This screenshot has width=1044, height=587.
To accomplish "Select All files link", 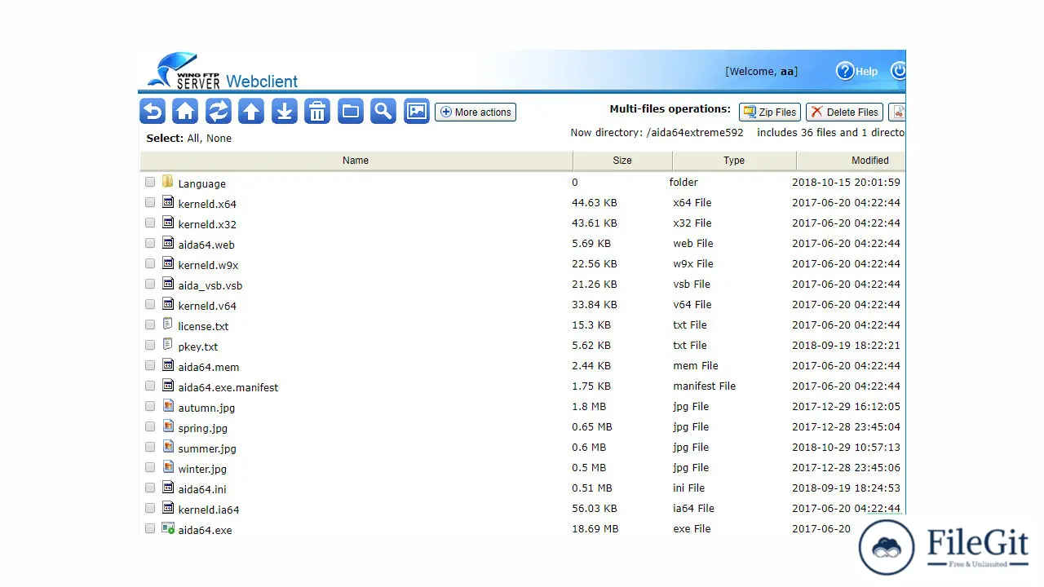I will click(193, 139).
